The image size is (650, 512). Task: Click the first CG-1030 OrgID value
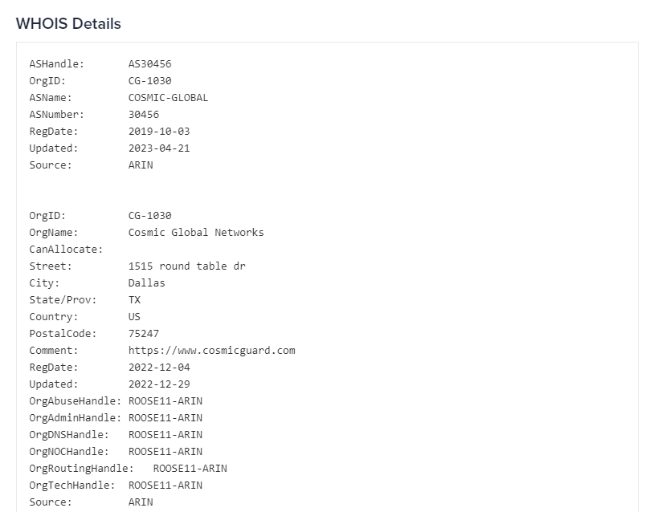pyautogui.click(x=149, y=81)
